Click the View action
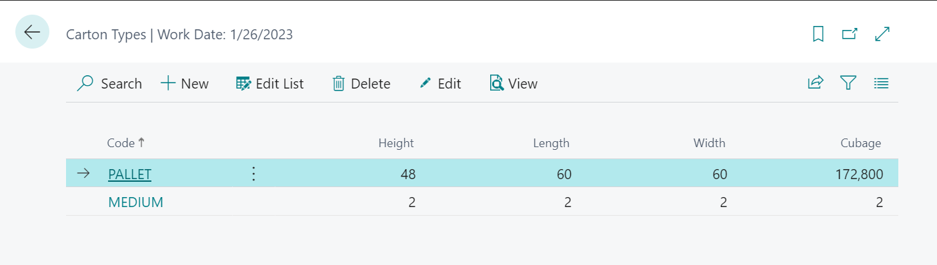Image resolution: width=937 pixels, height=265 pixels. (514, 84)
